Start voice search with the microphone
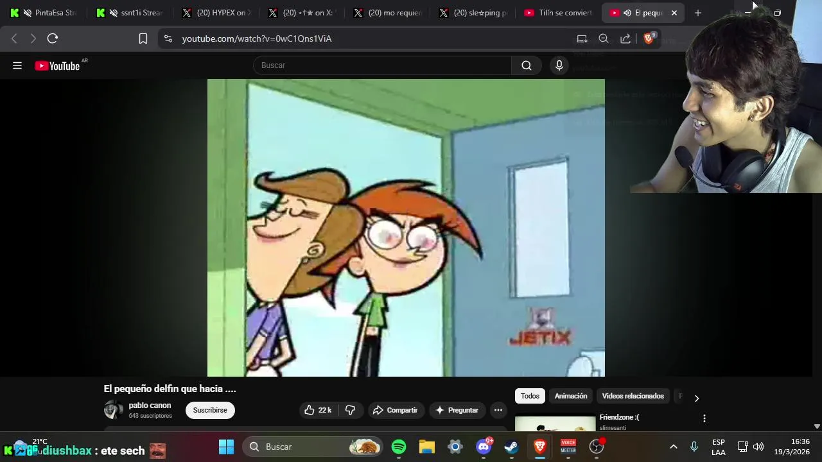The image size is (822, 462). (x=559, y=65)
